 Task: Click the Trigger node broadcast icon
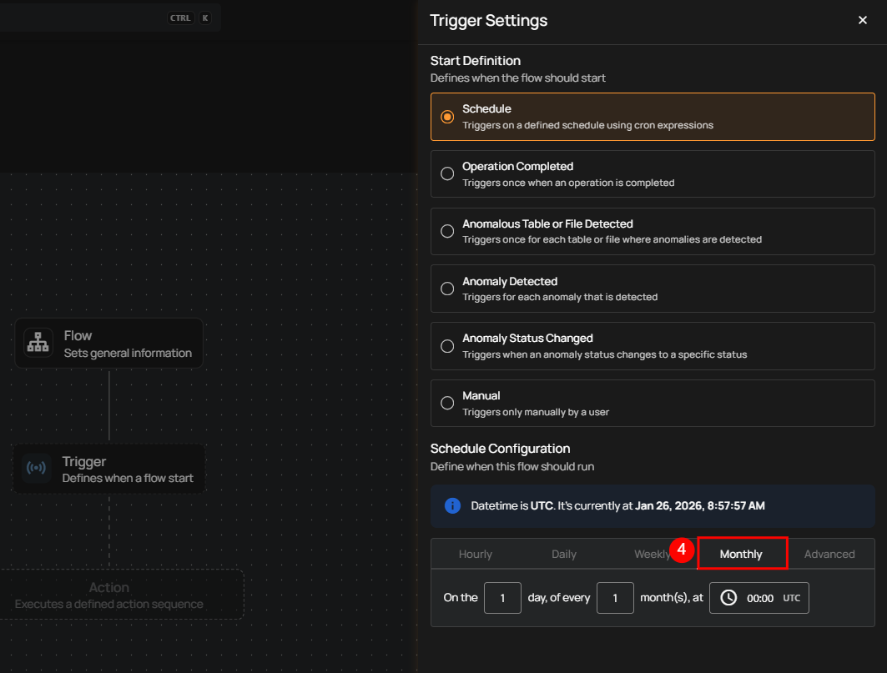(36, 469)
